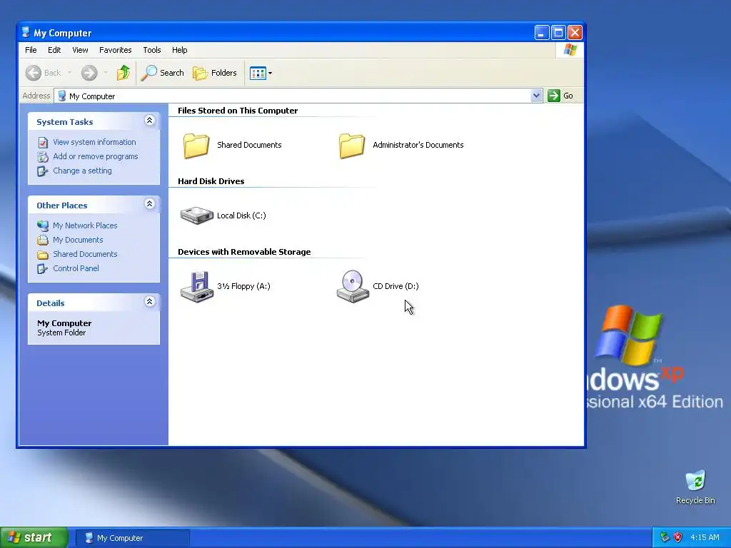Click Devices with Removable Storage heading
This screenshot has height=548, width=731.
tap(244, 252)
